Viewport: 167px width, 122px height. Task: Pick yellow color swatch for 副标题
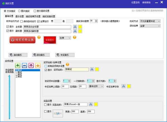click(80, 31)
